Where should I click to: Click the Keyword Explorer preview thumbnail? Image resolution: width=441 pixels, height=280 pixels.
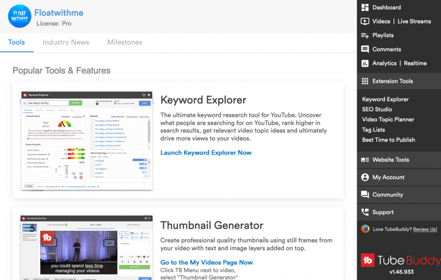[x=87, y=141]
